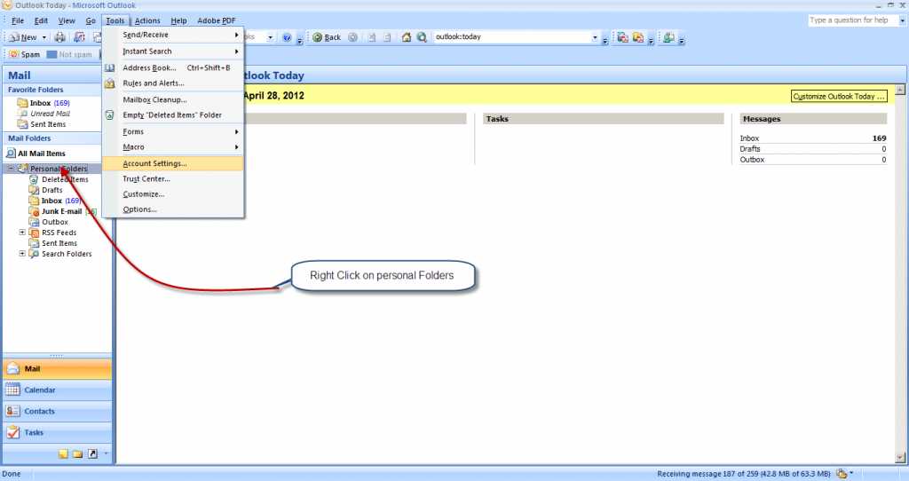Viewport: 909px width, 481px height.
Task: Open the Shortcuts icon in navigation pane
Action: point(92,453)
